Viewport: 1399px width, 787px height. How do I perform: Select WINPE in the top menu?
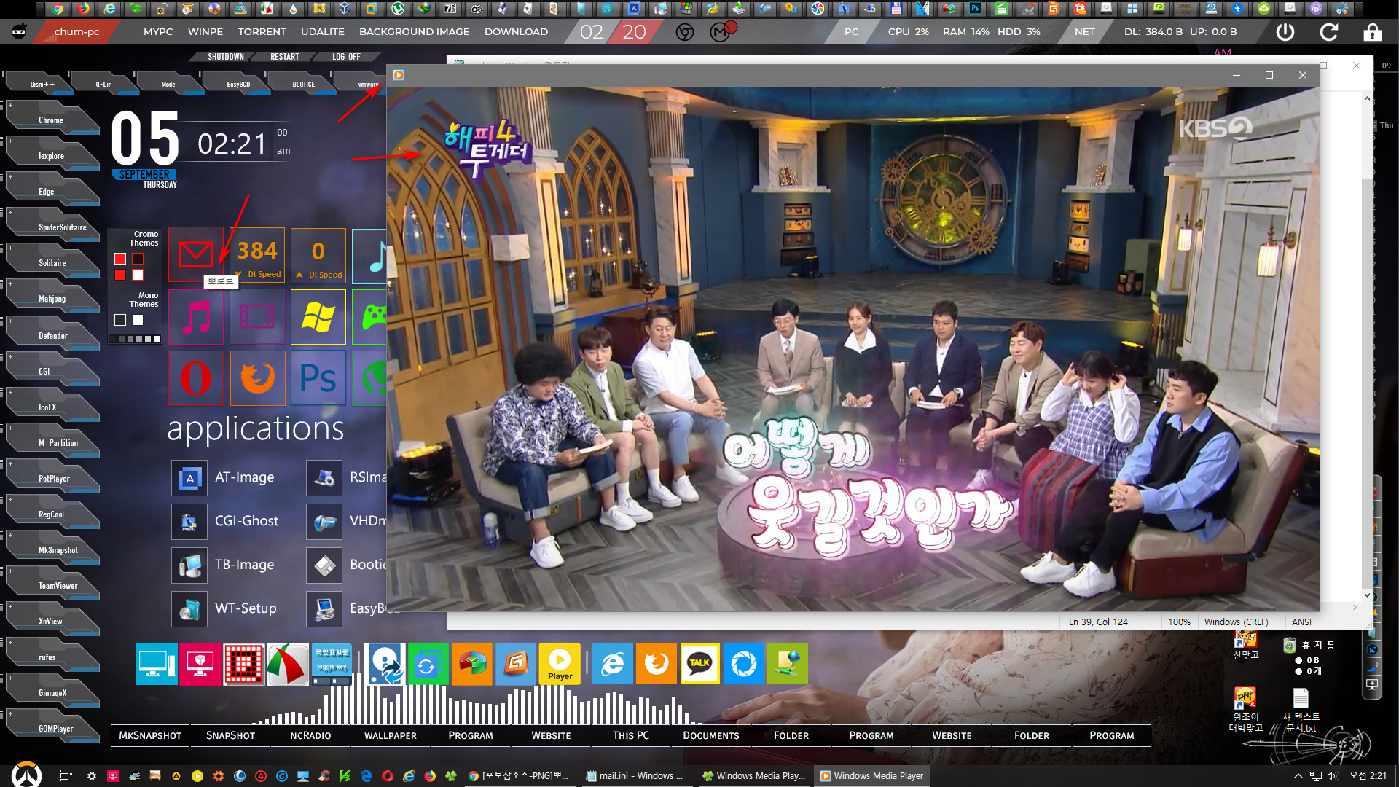[x=205, y=32]
